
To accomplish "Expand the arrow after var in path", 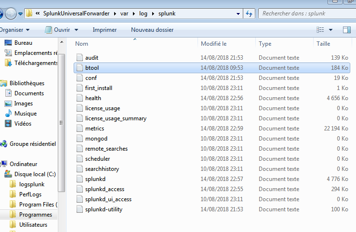I will click(x=134, y=14).
